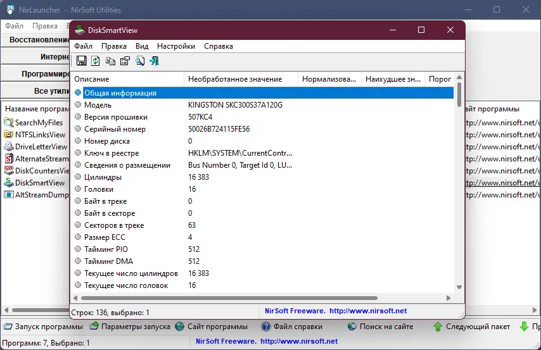Click the Copy selected items toolbar icon

[x=110, y=61]
